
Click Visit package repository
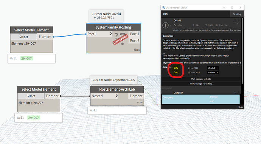[x=201, y=84]
